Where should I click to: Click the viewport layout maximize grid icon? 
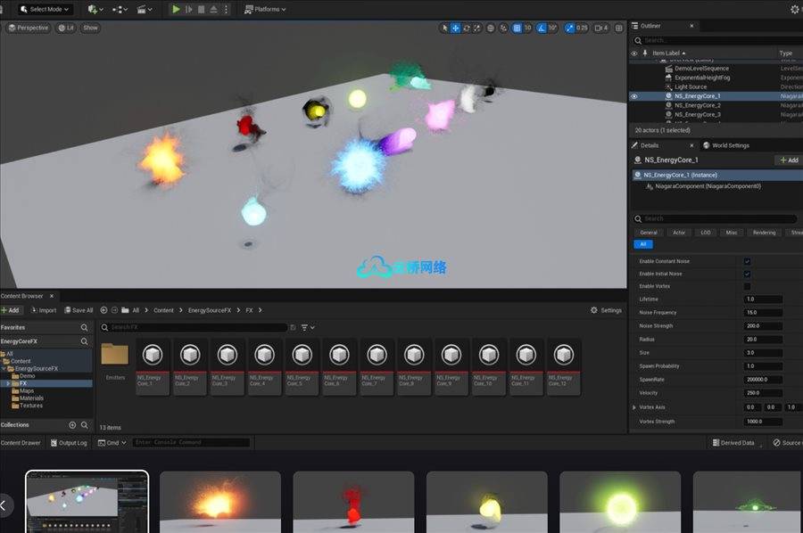point(618,29)
